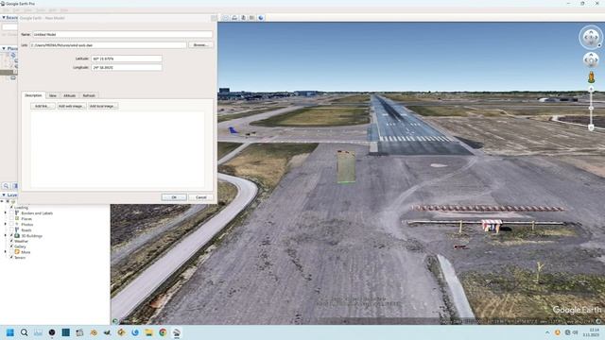
Task: Click the Street View pegman icon
Action: pos(591,77)
